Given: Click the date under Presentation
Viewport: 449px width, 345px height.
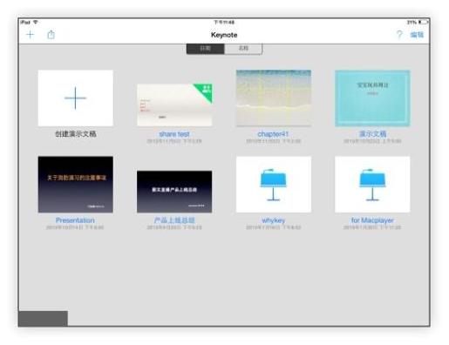Looking at the screenshot, I should click(x=75, y=227).
